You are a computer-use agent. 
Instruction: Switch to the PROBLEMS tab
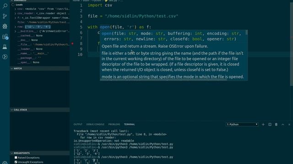coord(114,124)
